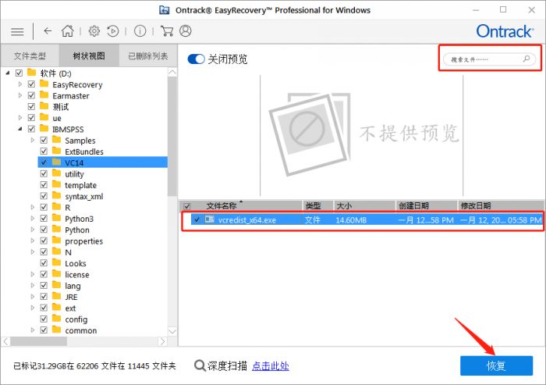Uncheck the ExtBundles folder checkbox
Image resolution: width=546 pixels, height=385 pixels.
[x=44, y=151]
